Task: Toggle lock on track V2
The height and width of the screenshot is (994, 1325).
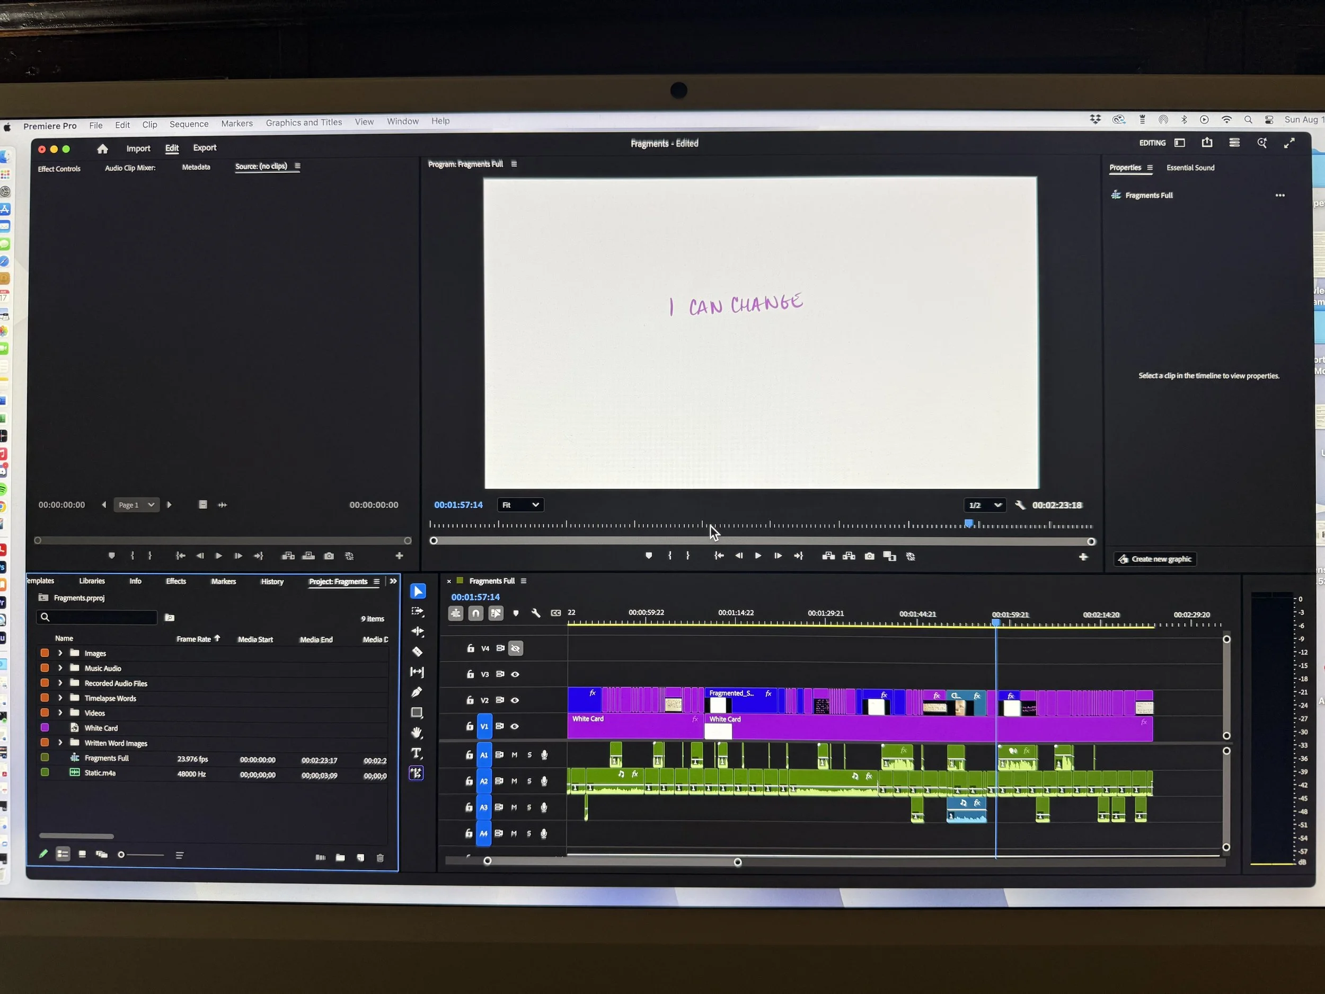Action: tap(470, 700)
